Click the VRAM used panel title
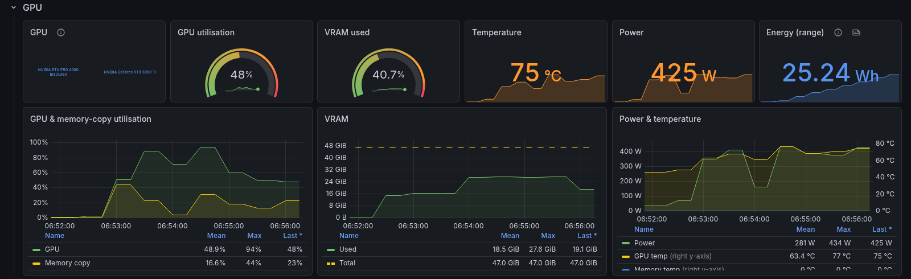This screenshot has height=279, width=911. click(347, 32)
